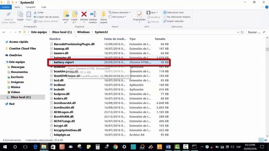Screen dimensions: 269x151
Task: Click Pegar acceso directo
Action: coord(46,21)
